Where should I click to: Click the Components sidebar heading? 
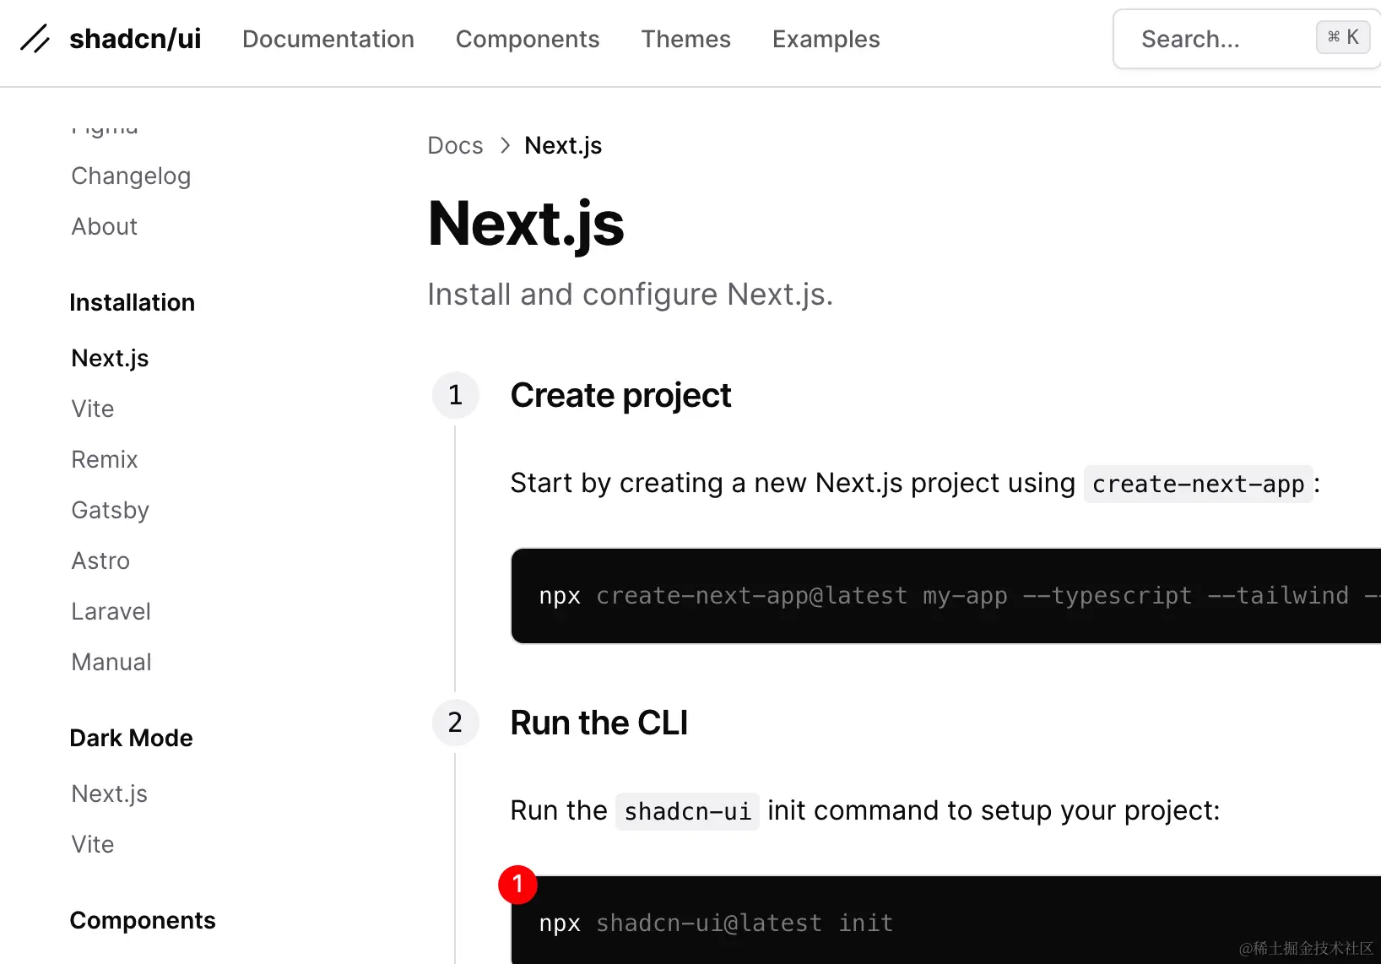(x=143, y=920)
